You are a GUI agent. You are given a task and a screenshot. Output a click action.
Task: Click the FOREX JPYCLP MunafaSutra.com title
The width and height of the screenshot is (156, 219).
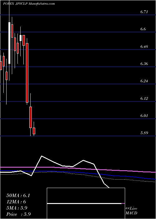29,4
